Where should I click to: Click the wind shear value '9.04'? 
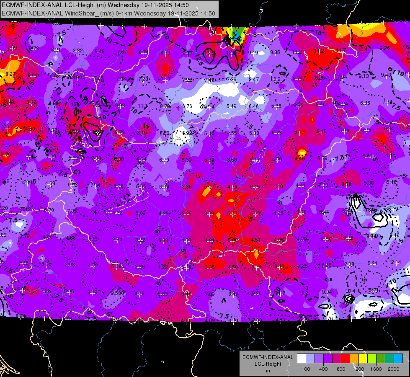coord(327,292)
